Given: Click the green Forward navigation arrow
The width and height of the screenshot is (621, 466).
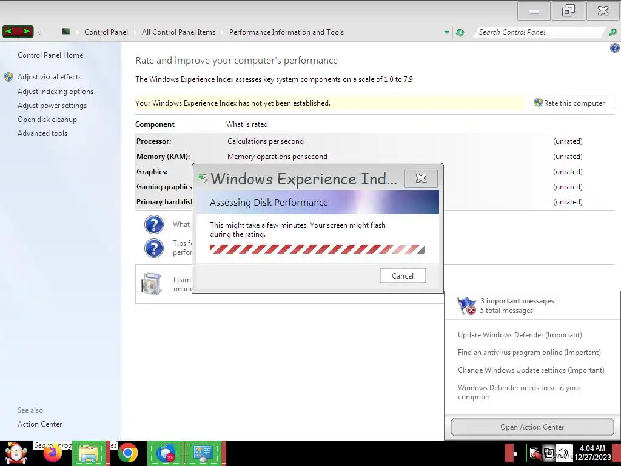Looking at the screenshot, I should [25, 32].
